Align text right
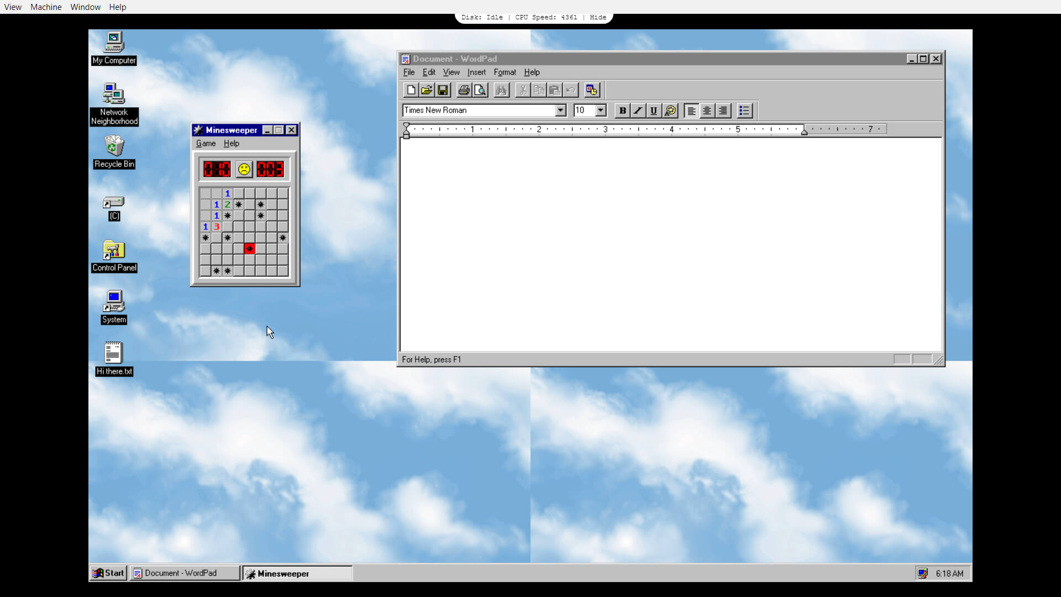The image size is (1061, 597). [723, 111]
